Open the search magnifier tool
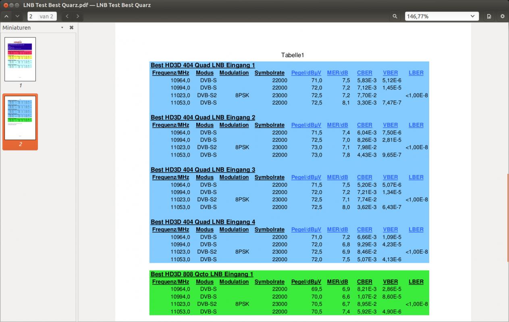This screenshot has width=509, height=322. [x=395, y=17]
